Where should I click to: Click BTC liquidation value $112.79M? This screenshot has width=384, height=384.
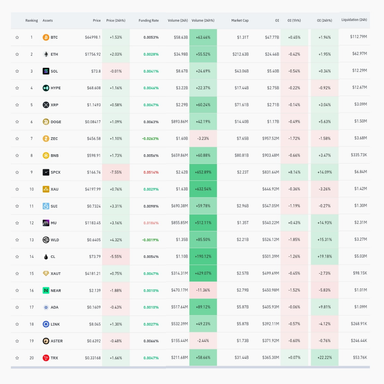(x=358, y=37)
